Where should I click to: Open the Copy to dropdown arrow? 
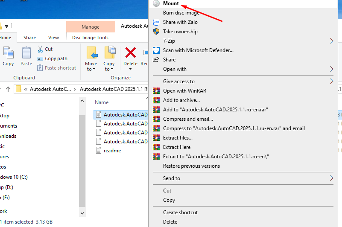pos(112,69)
